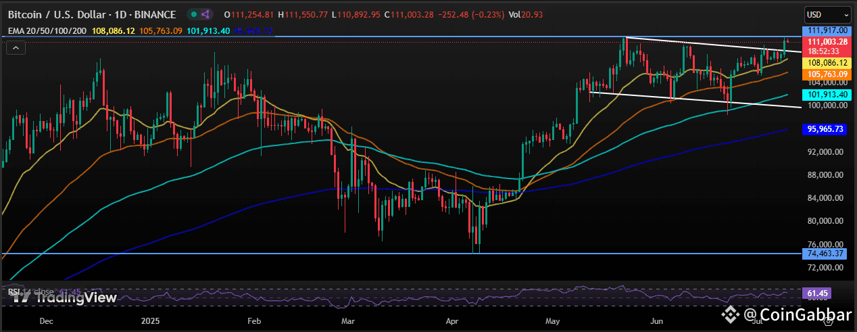The width and height of the screenshot is (857, 332).
Task: Click the 74,463.37 price-axis label
Action: [826, 254]
